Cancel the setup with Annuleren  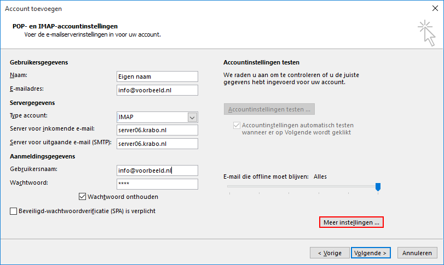pos(417,253)
